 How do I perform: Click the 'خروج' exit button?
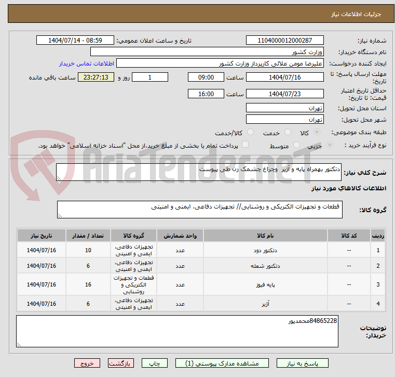click(87, 363)
